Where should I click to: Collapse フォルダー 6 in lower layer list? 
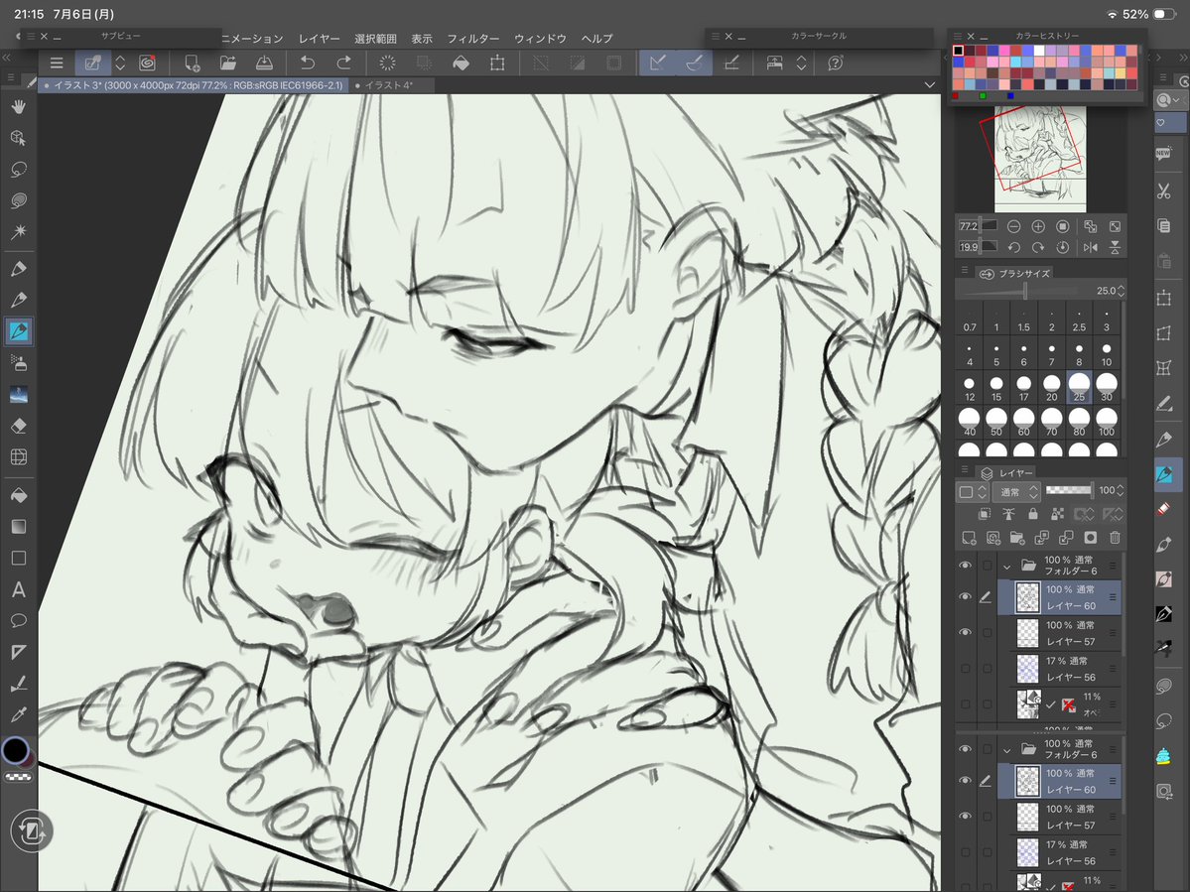click(x=1007, y=749)
